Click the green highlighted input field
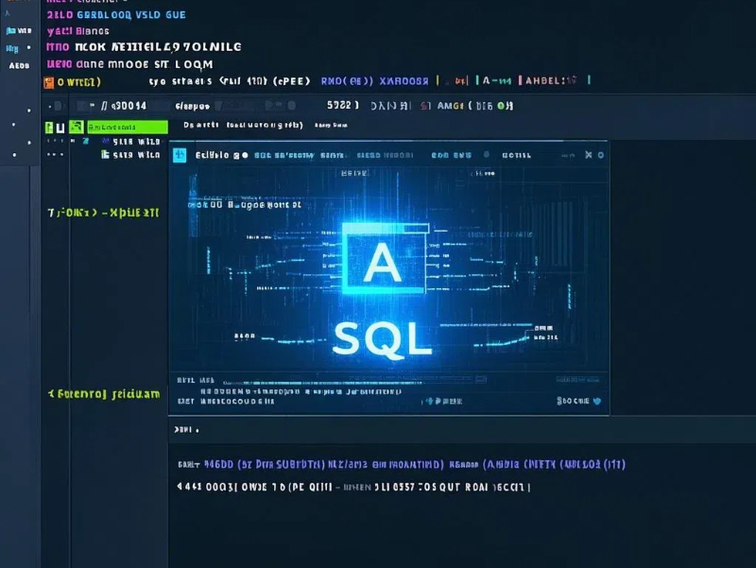This screenshot has width=756, height=568. [128, 127]
